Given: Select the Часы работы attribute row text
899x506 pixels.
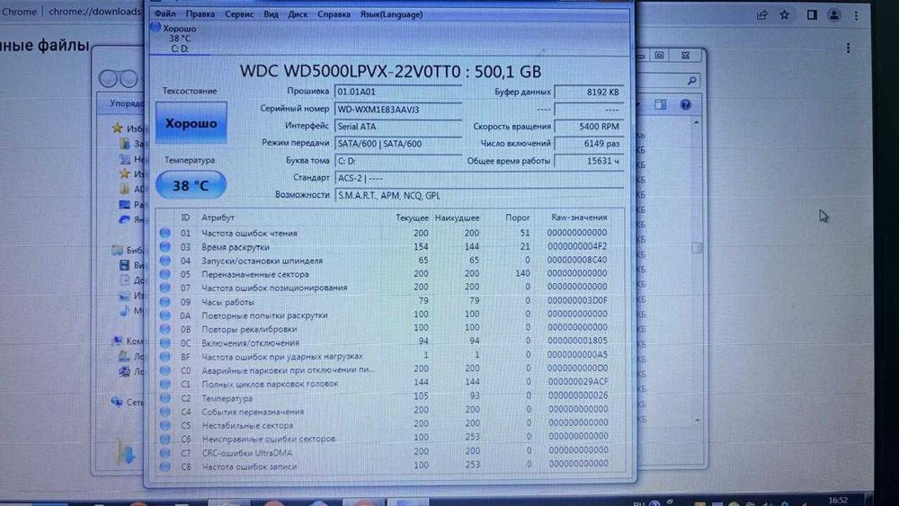Looking at the screenshot, I should coord(227,302).
